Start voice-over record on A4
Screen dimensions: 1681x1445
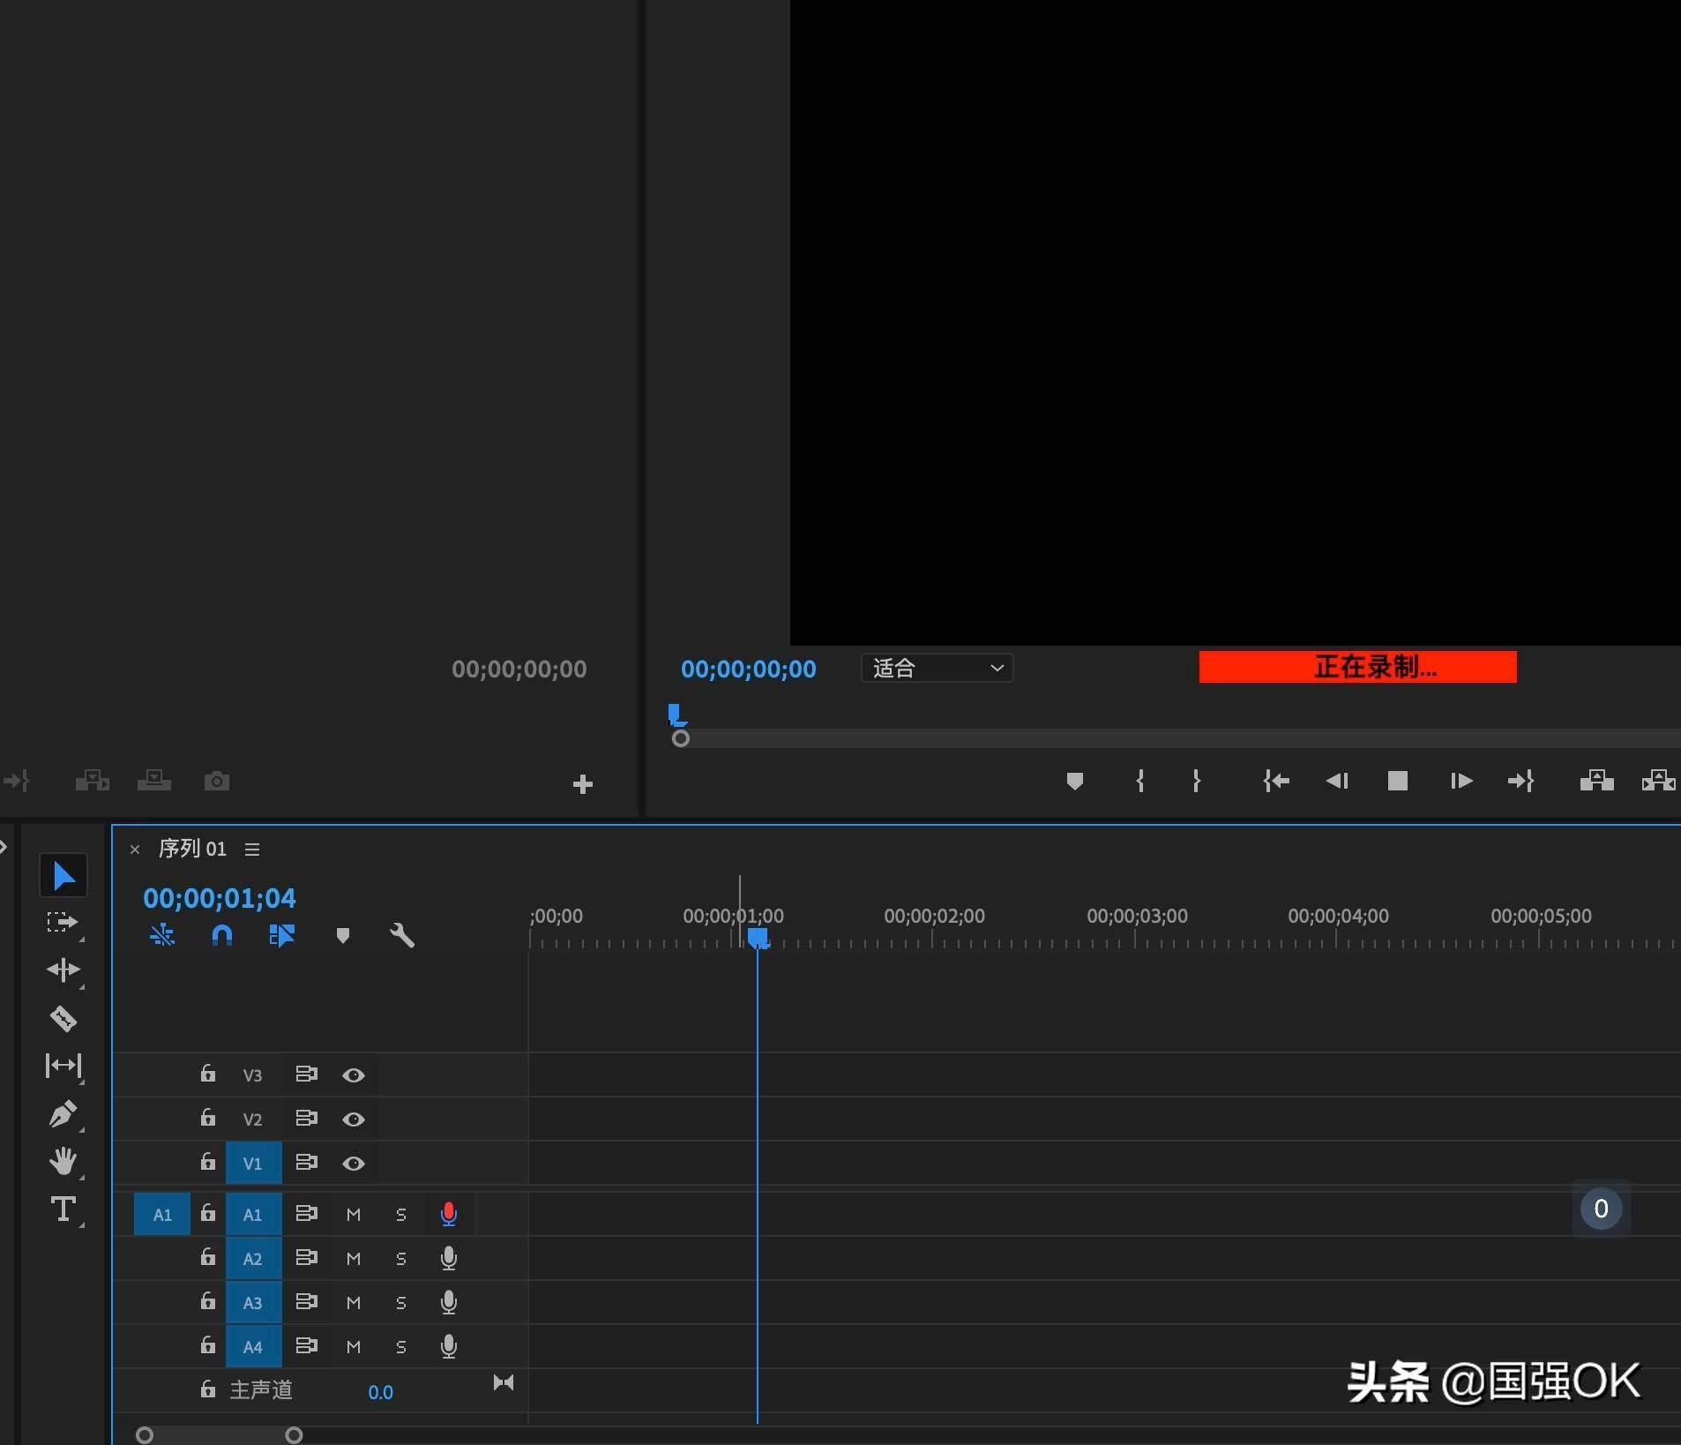(x=449, y=1347)
